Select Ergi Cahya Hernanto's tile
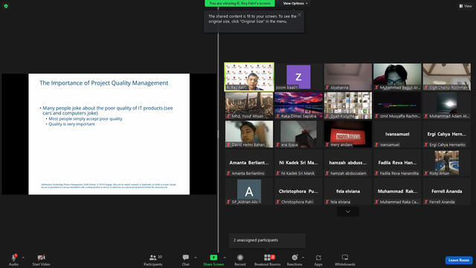476x268 pixels. pos(447,134)
